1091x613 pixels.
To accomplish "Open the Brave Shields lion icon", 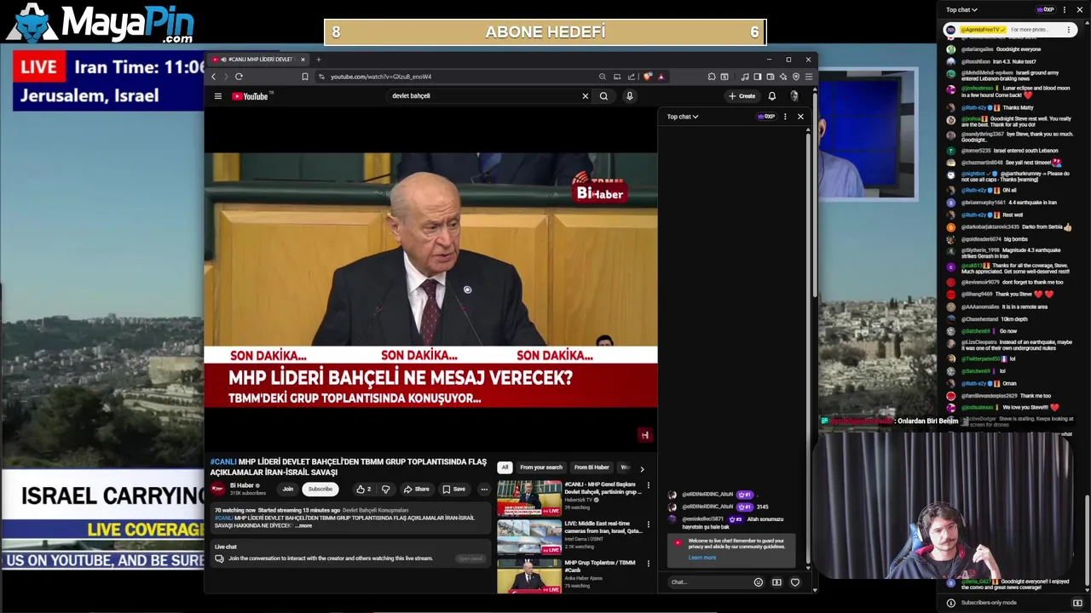I will 648,77.
